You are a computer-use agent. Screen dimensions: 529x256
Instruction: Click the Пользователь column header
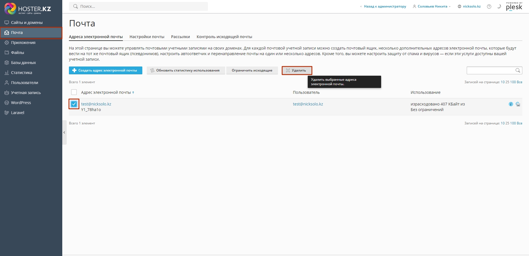[306, 92]
